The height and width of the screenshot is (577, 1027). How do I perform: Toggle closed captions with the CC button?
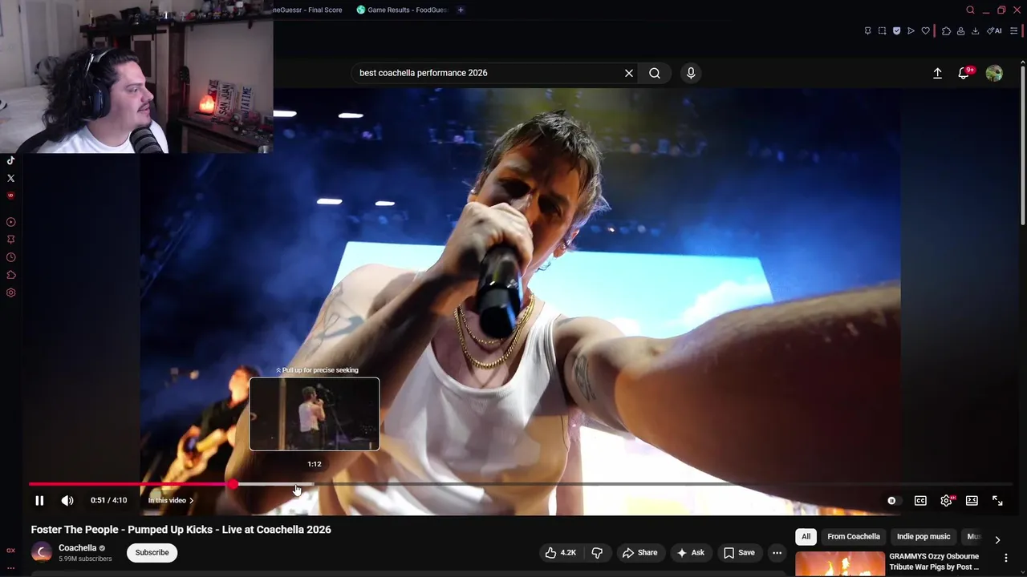point(920,501)
